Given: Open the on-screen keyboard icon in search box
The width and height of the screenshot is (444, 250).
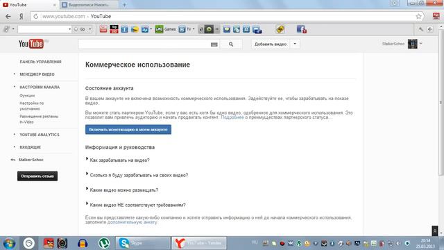Looking at the screenshot, I should tap(214, 44).
